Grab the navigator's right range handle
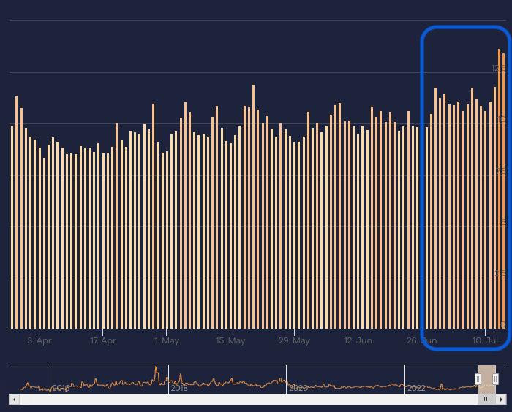The height and width of the screenshot is (412, 512). 495,379
